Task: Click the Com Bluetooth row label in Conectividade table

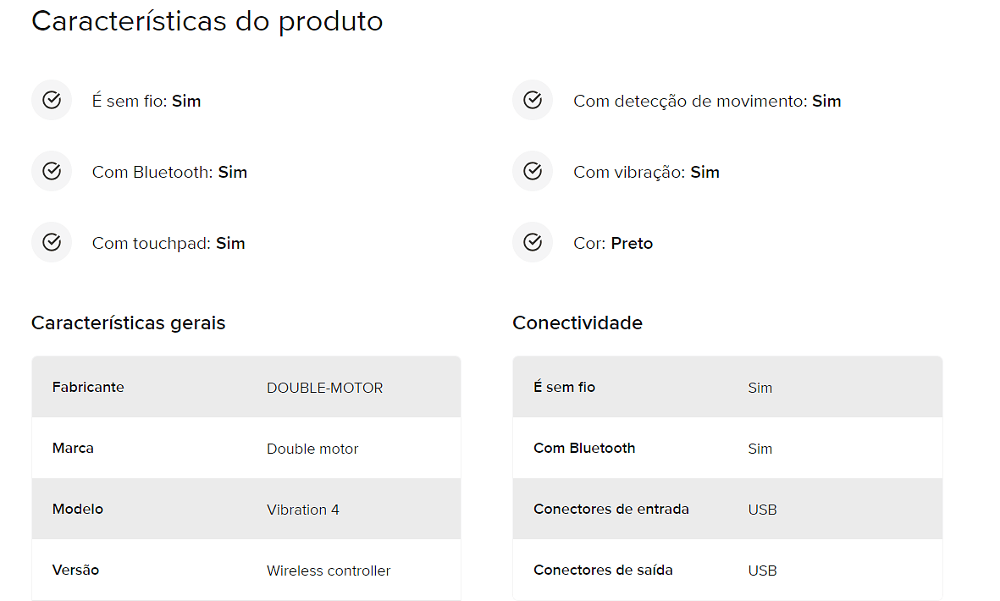Action: pyautogui.click(x=584, y=448)
